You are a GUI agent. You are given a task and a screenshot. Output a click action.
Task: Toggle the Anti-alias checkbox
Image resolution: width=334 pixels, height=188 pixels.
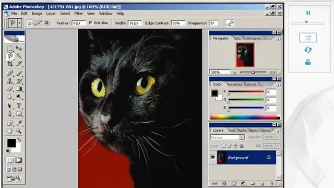click(x=91, y=22)
